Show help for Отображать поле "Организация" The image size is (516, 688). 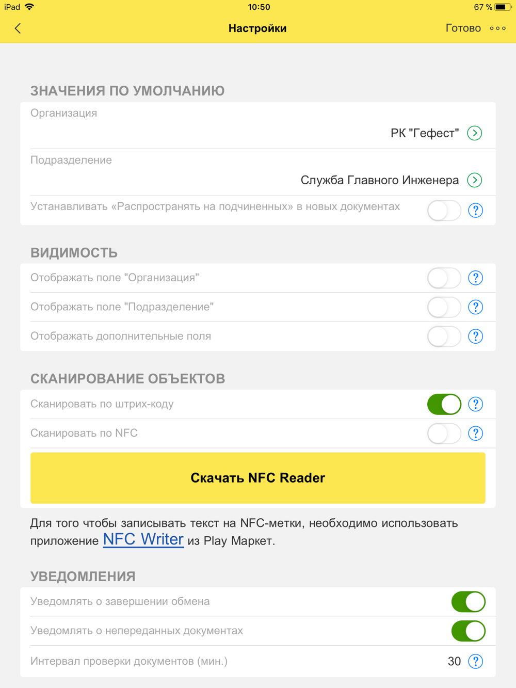tap(475, 278)
